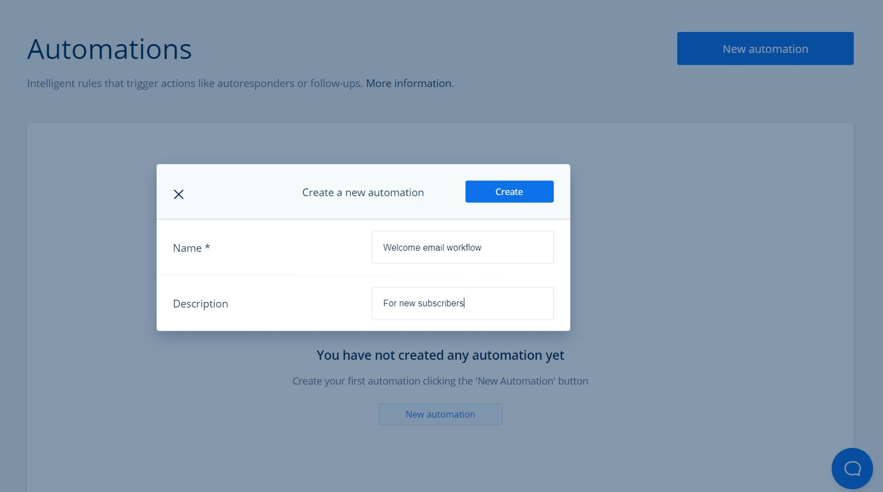883x492 pixels.
Task: Open the More information link
Action: coord(409,83)
